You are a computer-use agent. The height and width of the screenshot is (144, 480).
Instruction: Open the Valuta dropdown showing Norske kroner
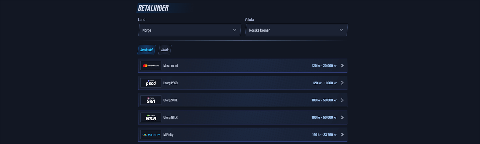(296, 30)
